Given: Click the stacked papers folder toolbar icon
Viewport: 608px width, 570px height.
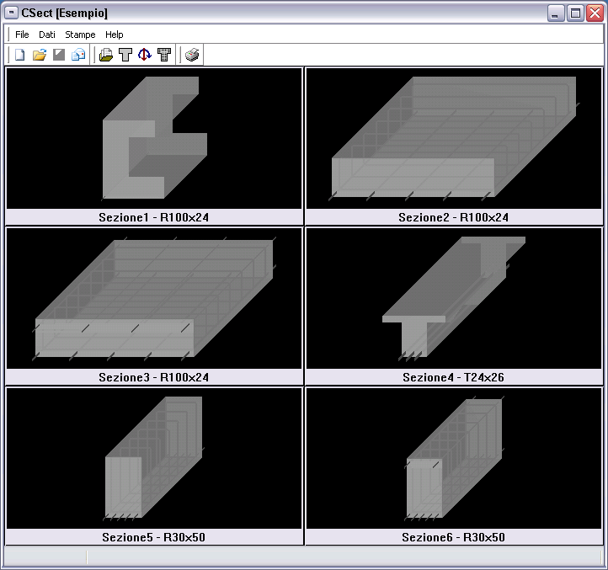Looking at the screenshot, I should (106, 56).
